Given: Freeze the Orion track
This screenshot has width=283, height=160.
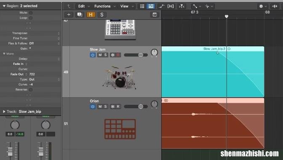Looking at the screenshot, I should point(112,107).
